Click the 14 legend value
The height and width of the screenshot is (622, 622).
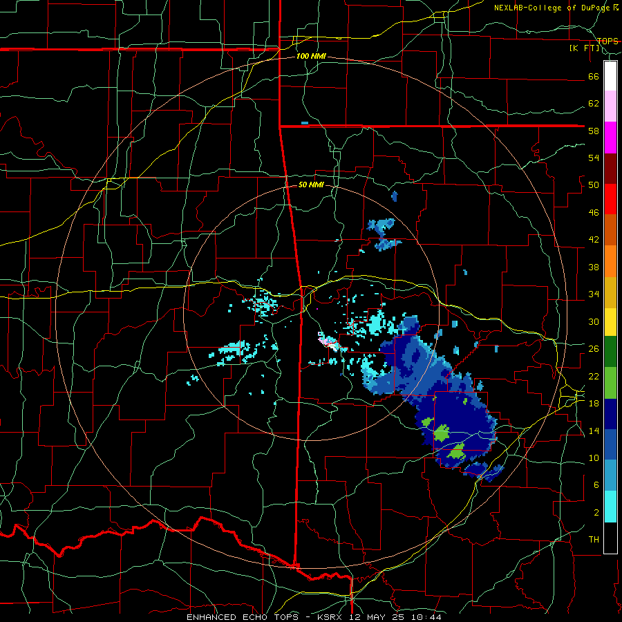coord(594,431)
